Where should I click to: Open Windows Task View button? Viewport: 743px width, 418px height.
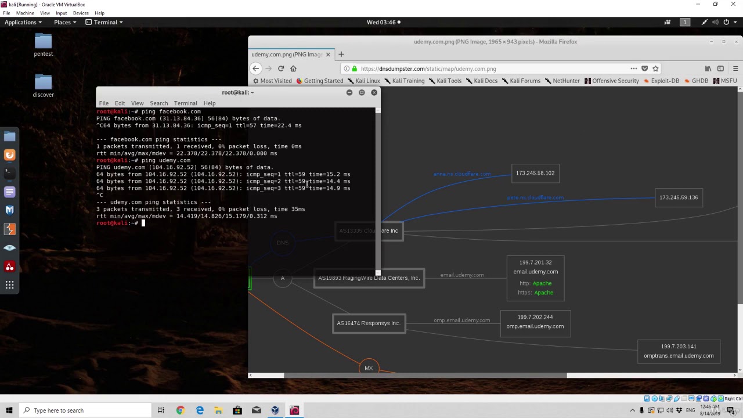[x=161, y=410]
